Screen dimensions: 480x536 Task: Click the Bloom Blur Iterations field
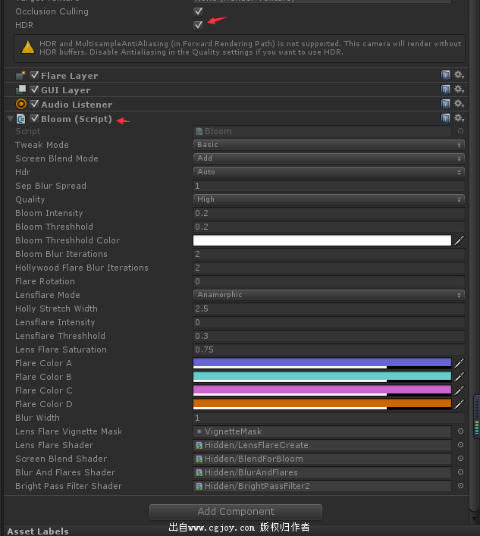pyautogui.click(x=328, y=254)
